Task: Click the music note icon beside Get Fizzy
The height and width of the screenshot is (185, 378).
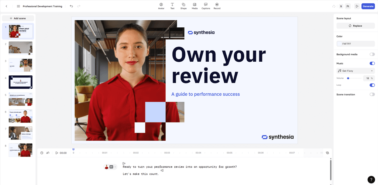Action: (340, 71)
